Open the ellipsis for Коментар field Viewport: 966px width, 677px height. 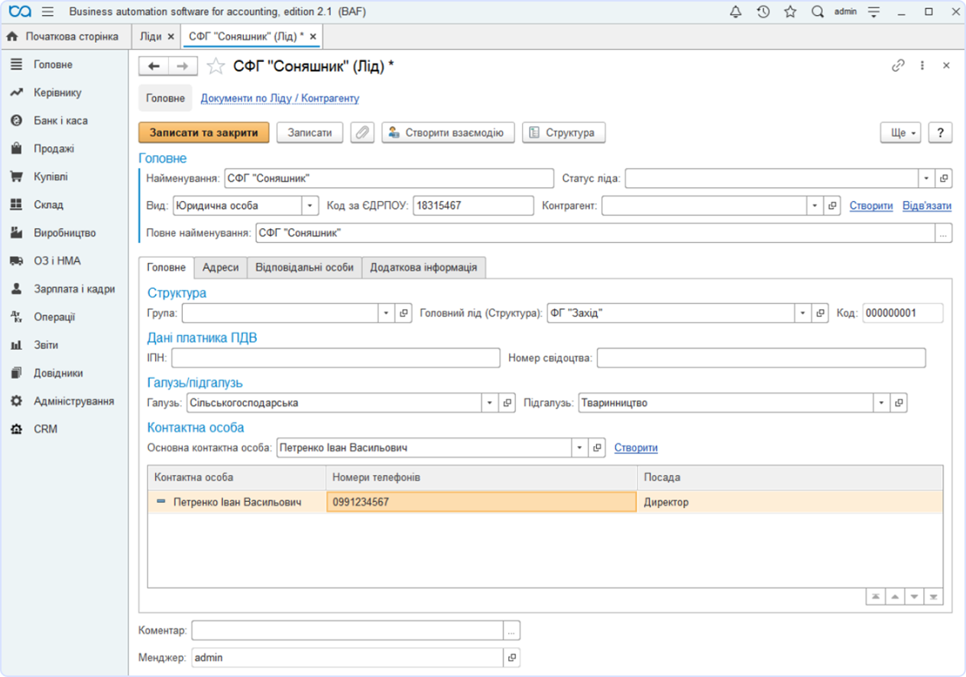512,630
